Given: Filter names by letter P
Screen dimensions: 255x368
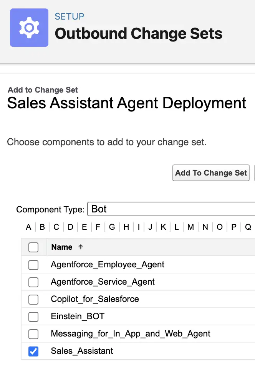Looking at the screenshot, I should pos(234,227).
